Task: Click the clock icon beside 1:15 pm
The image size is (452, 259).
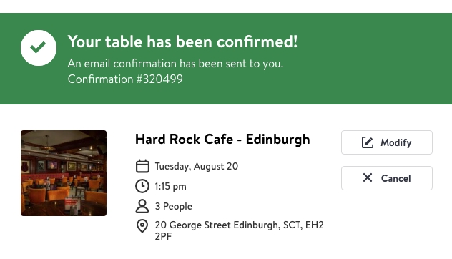Action: [x=142, y=186]
